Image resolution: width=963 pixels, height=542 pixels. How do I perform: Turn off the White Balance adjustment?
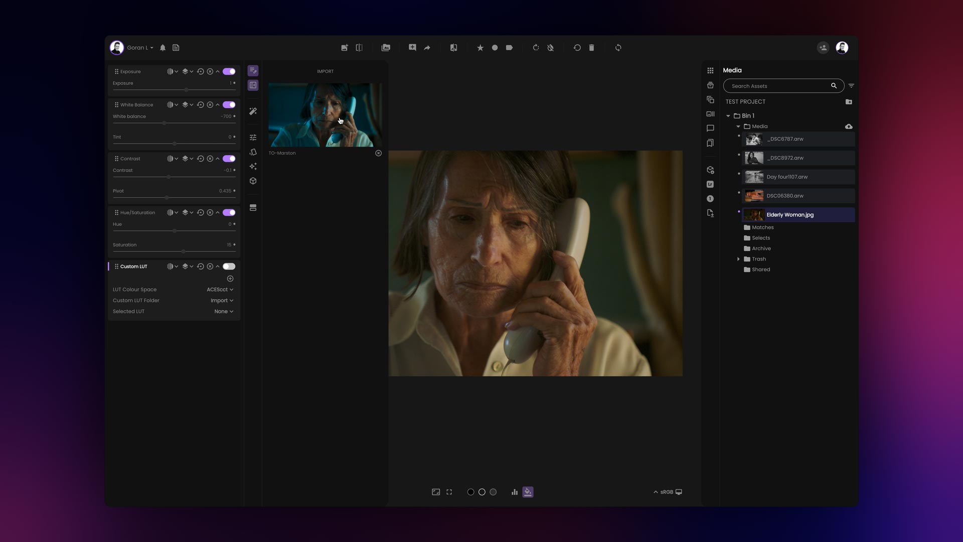(229, 105)
